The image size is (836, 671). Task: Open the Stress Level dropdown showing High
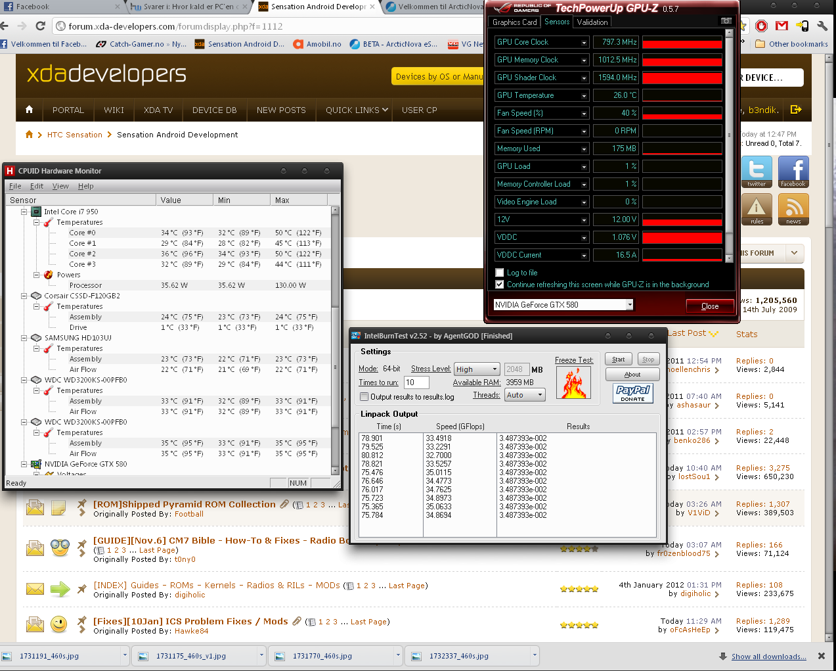(477, 369)
